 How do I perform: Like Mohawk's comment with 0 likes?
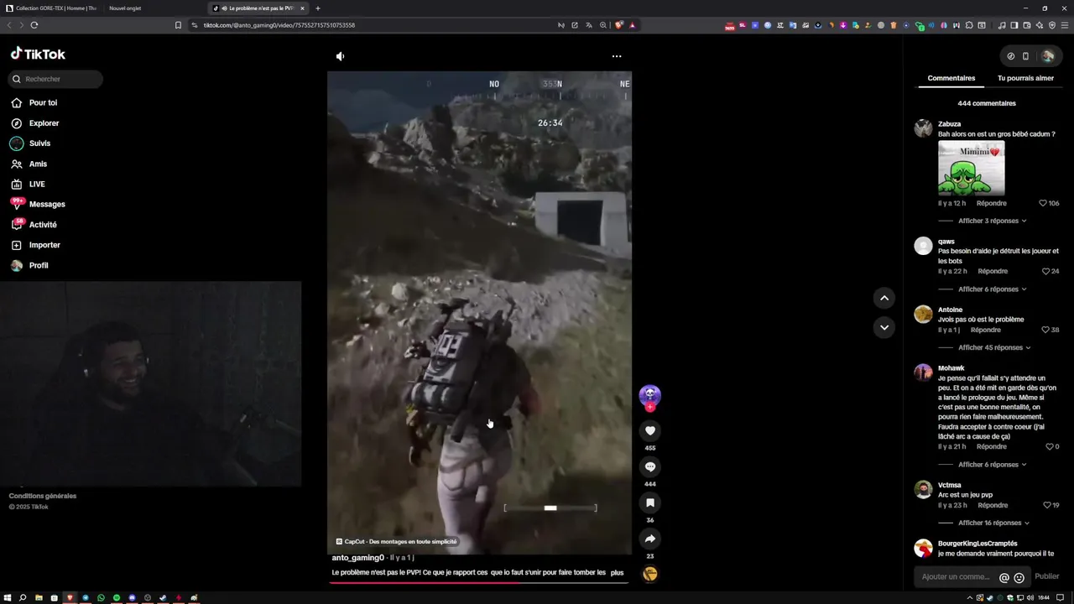1049,446
